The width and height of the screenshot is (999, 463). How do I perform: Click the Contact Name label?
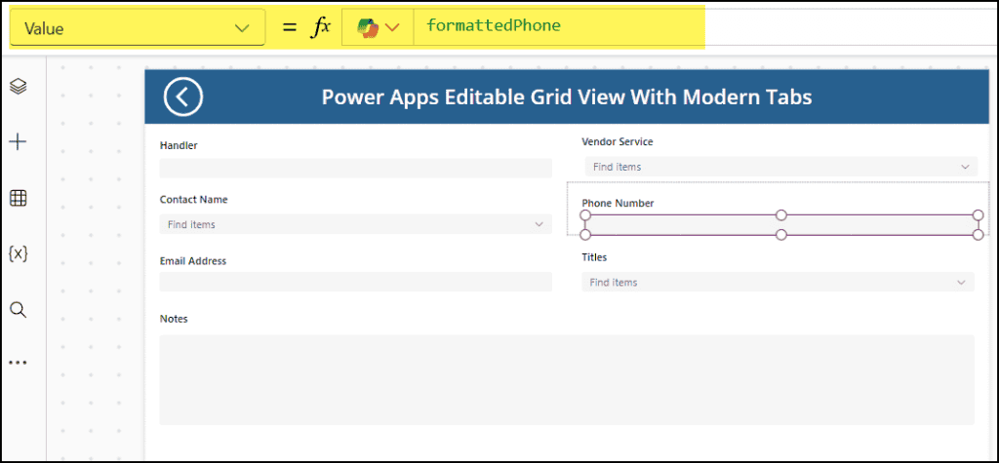coord(194,200)
